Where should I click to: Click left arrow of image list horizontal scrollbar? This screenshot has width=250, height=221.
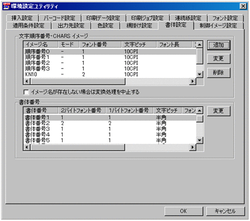27,81
